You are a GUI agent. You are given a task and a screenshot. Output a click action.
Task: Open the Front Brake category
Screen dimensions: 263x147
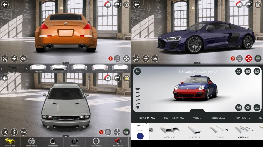pos(53,142)
